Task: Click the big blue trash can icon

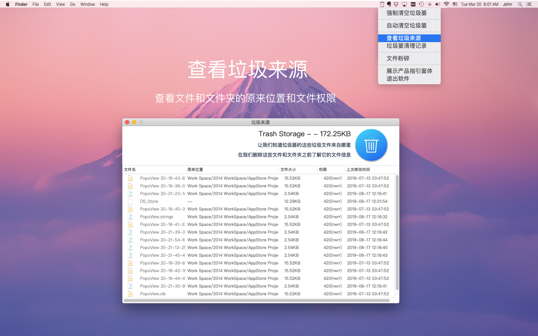Action: [x=371, y=145]
